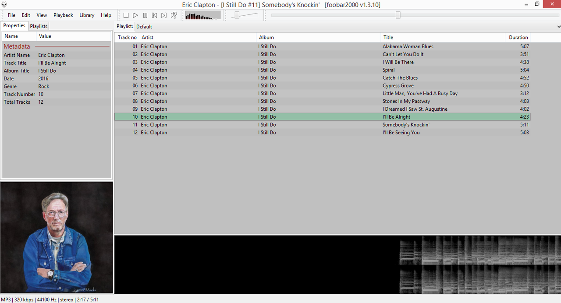Select the highlighted track I'll Be Alright
The width and height of the screenshot is (561, 303).
pos(322,117)
